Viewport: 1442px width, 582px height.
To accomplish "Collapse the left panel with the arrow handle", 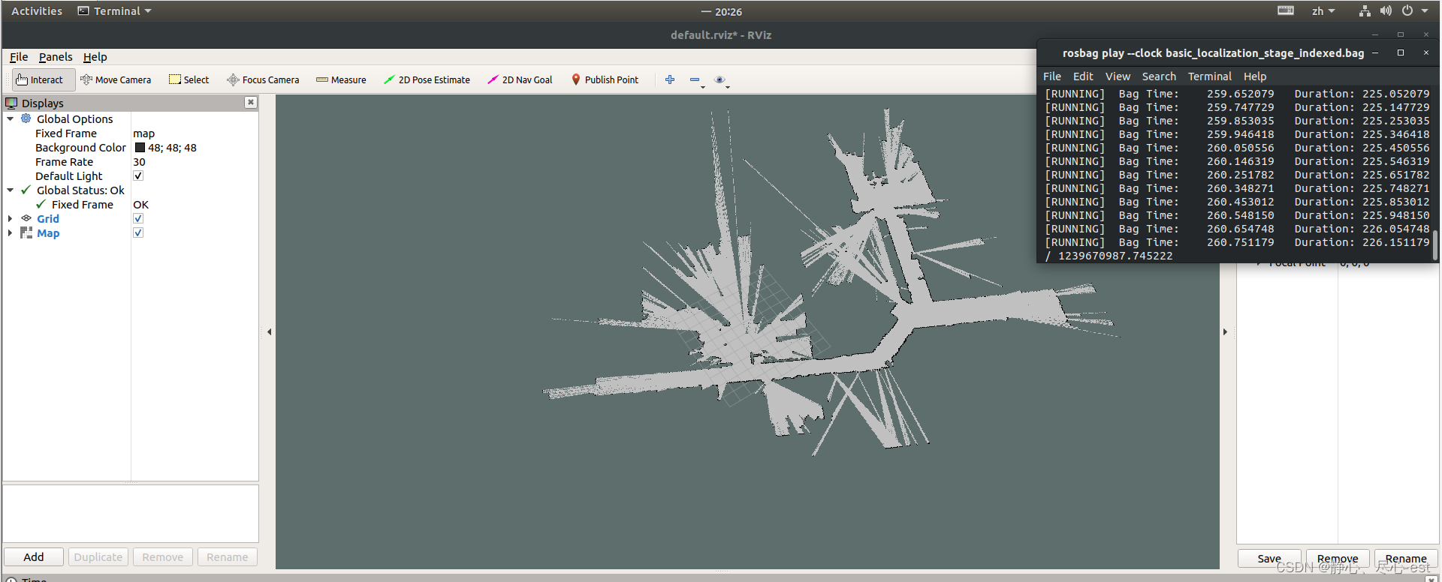I will pos(269,331).
